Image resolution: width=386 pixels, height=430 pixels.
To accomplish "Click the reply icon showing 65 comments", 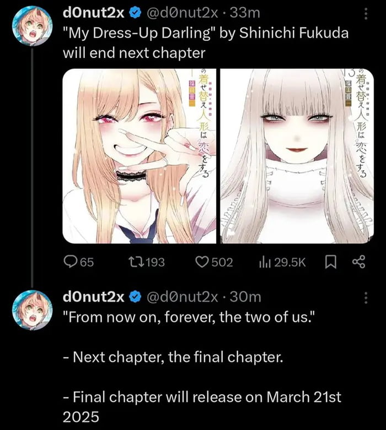I will 70,262.
